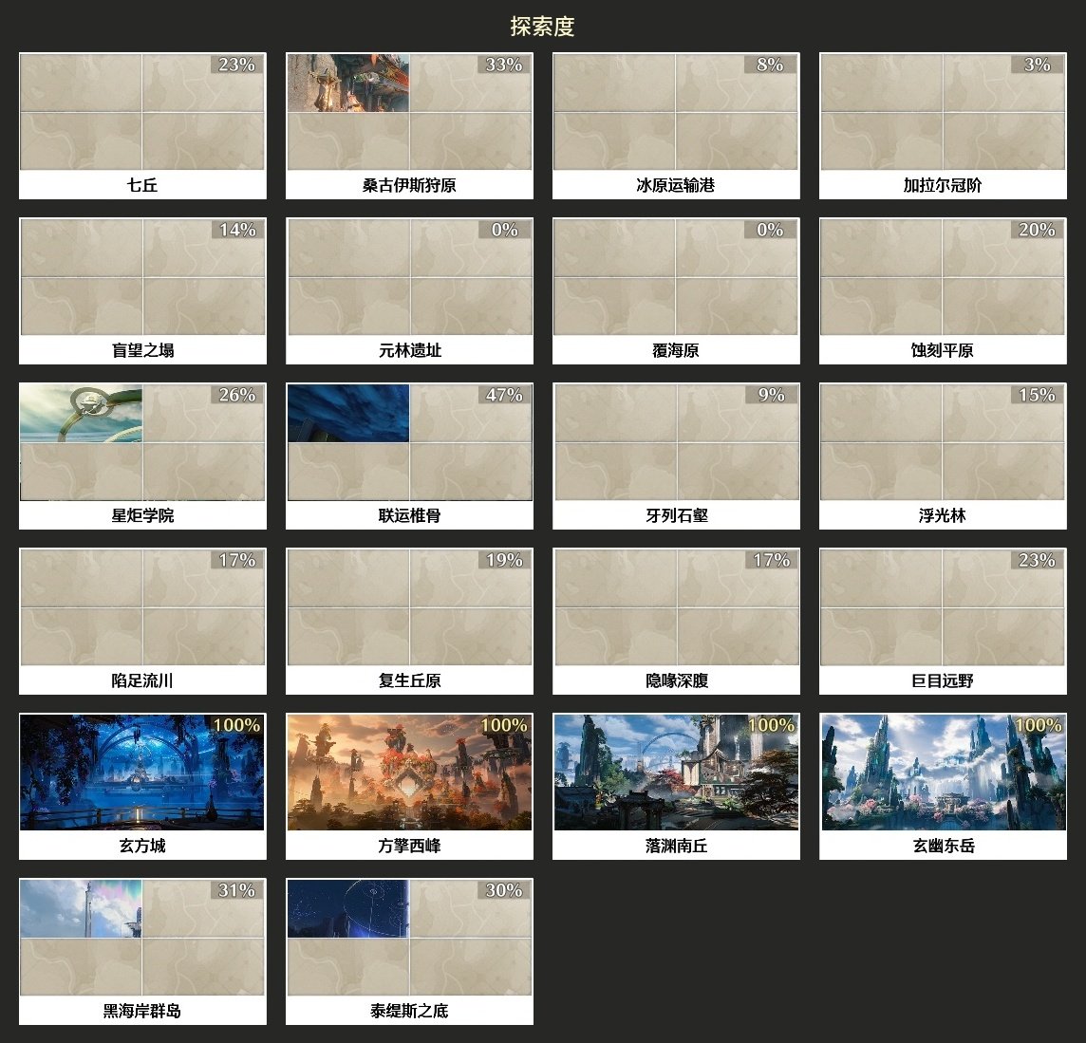Click the 方擎西峰 name text

tap(409, 846)
